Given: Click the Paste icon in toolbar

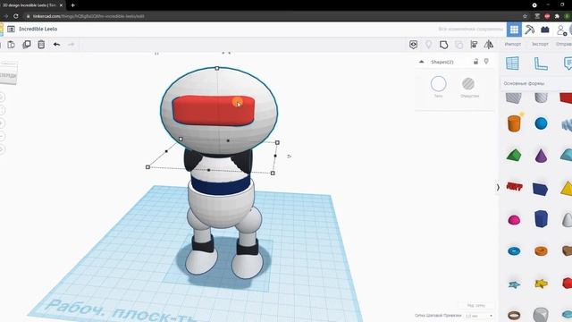Looking at the screenshot, I should coord(12,45).
